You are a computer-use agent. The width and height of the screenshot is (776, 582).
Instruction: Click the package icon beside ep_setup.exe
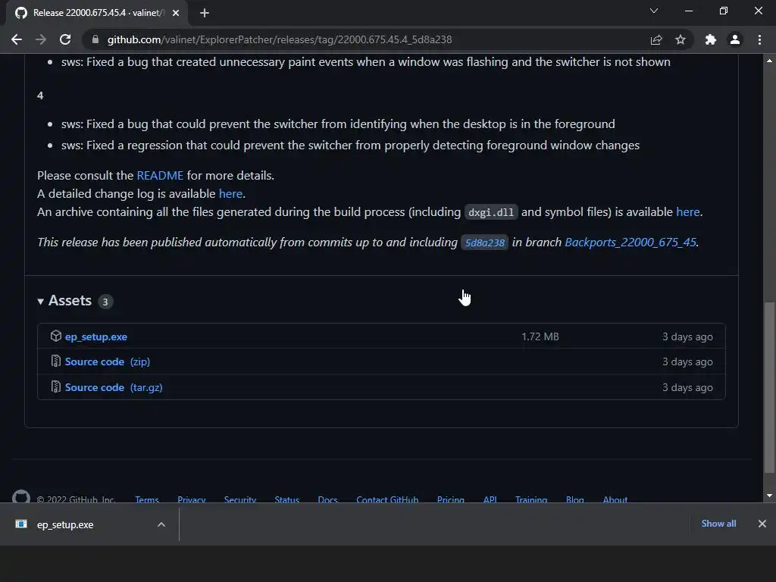(x=56, y=336)
